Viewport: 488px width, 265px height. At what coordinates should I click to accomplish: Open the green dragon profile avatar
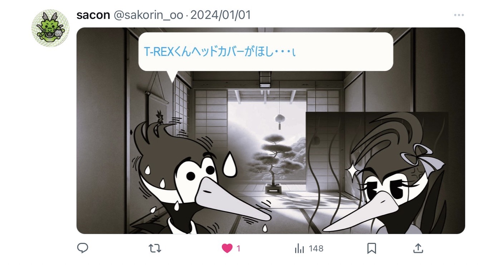pyautogui.click(x=50, y=28)
